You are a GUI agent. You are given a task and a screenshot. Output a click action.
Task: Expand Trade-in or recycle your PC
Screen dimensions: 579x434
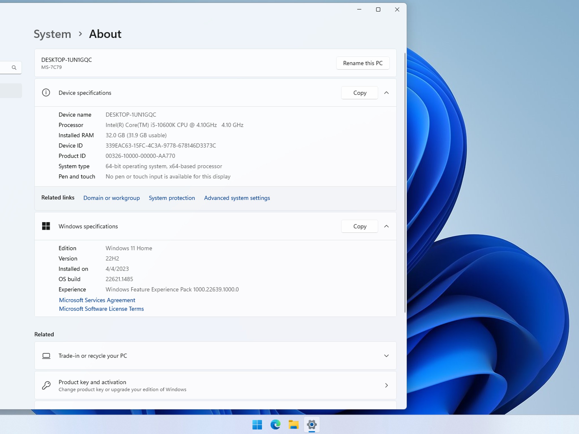386,356
